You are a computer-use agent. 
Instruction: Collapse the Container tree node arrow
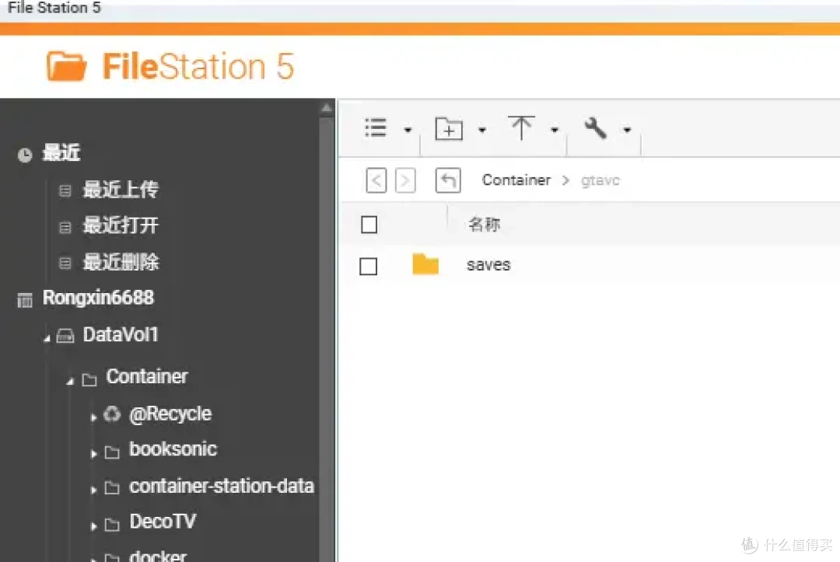point(70,381)
